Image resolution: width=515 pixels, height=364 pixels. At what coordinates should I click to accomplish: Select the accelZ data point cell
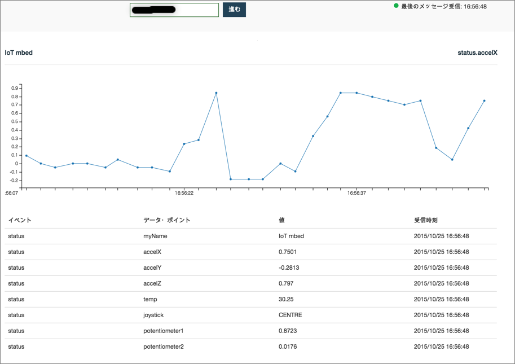[x=152, y=283]
